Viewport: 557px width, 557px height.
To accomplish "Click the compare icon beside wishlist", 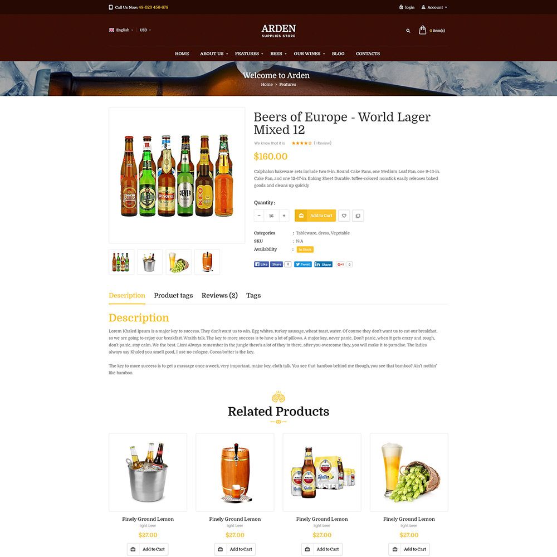I will click(358, 216).
